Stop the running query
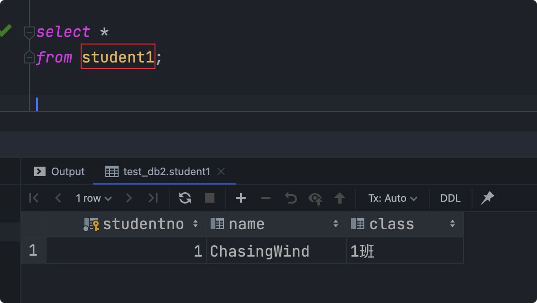This screenshot has width=537, height=303. 209,198
